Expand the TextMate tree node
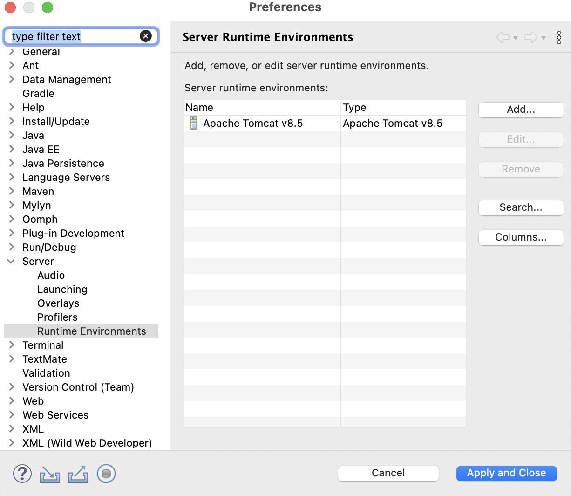571x496 pixels. pyautogui.click(x=12, y=359)
